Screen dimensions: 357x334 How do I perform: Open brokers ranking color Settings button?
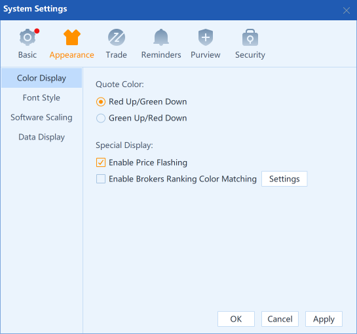tap(284, 179)
